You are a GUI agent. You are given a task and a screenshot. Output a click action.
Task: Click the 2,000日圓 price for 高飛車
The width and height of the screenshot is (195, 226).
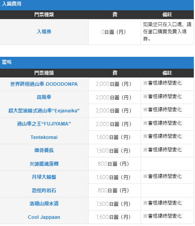(x=114, y=97)
